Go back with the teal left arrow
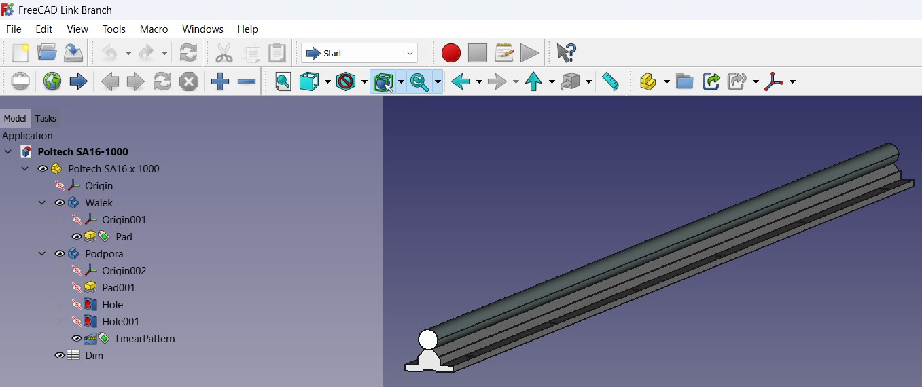Screen dimensions: 922x387 [461, 82]
